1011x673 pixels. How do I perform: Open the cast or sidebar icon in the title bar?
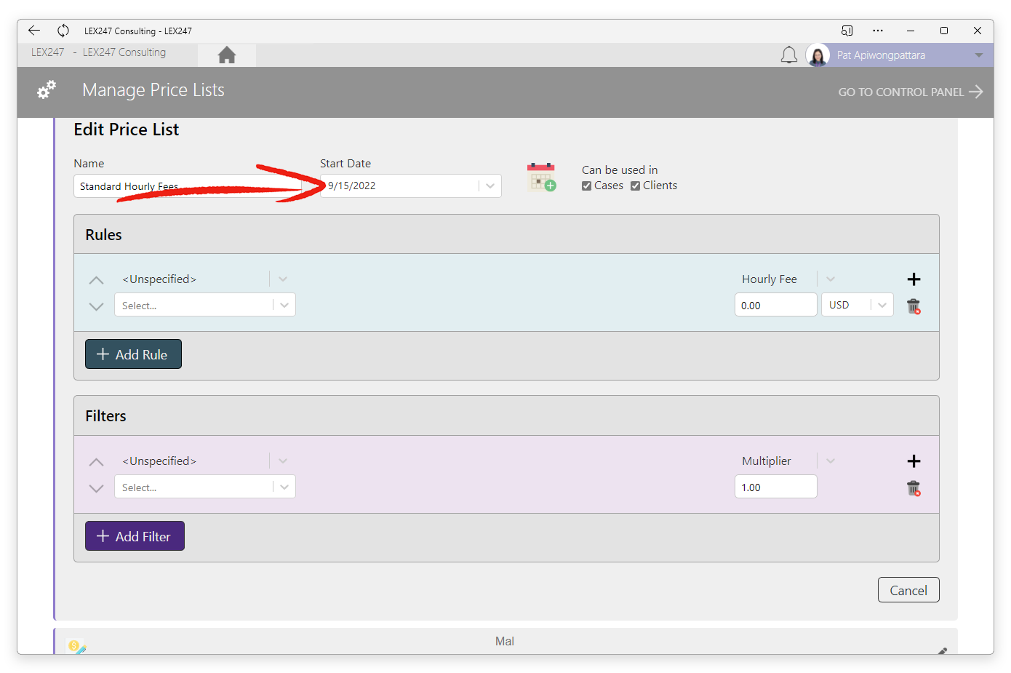[x=847, y=31]
